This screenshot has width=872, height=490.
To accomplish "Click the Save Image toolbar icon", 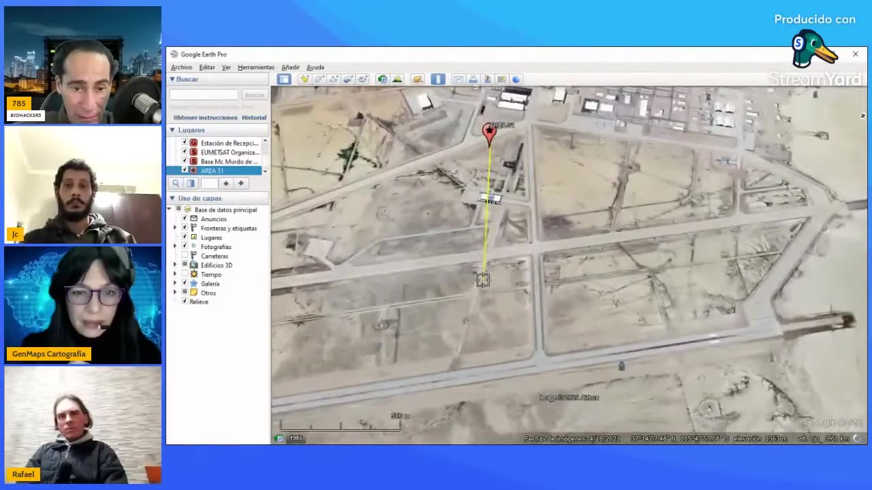I will pos(488,79).
